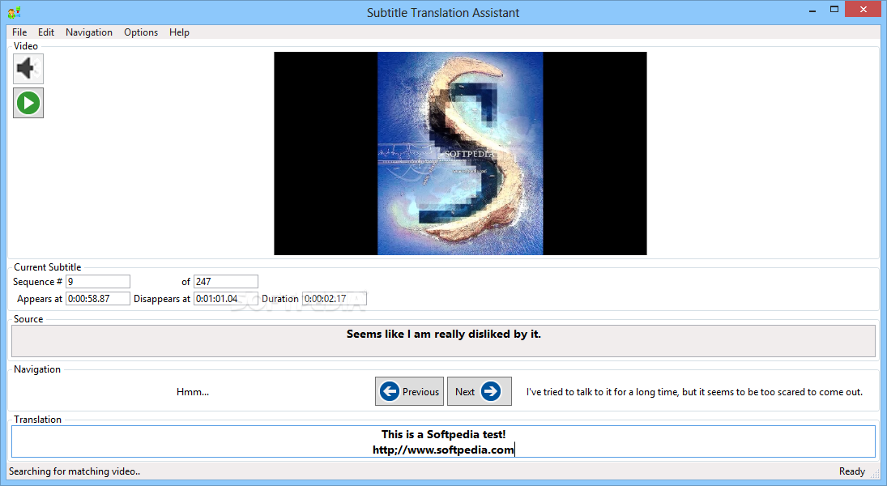Go to the Previous subtitle
Screen dimensions: 887x486
pyautogui.click(x=410, y=391)
